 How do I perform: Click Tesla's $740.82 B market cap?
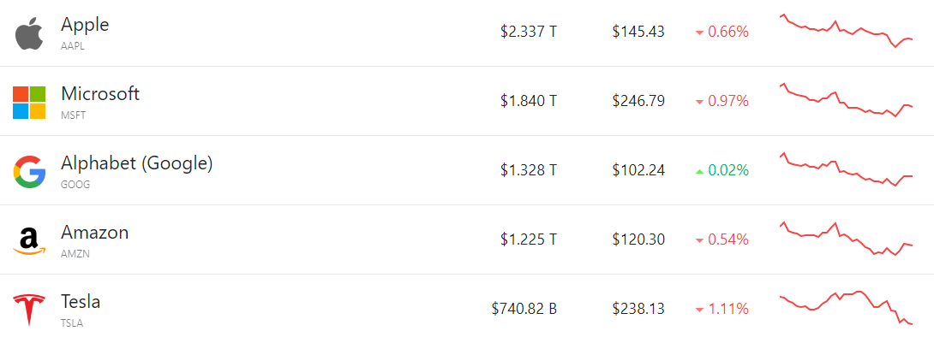[x=524, y=309]
